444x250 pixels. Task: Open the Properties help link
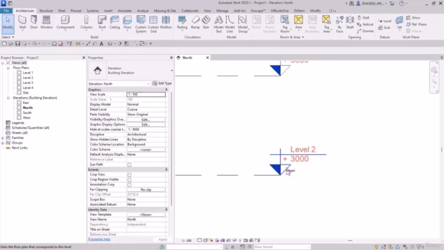click(99, 239)
